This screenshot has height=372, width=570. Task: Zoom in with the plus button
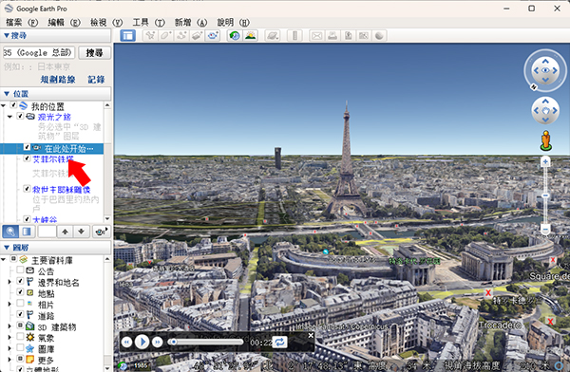[545, 161]
